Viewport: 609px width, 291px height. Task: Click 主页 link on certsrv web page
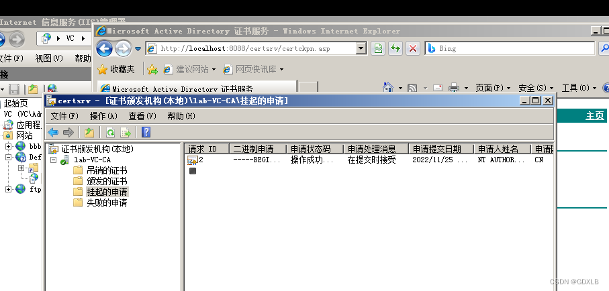pos(595,115)
